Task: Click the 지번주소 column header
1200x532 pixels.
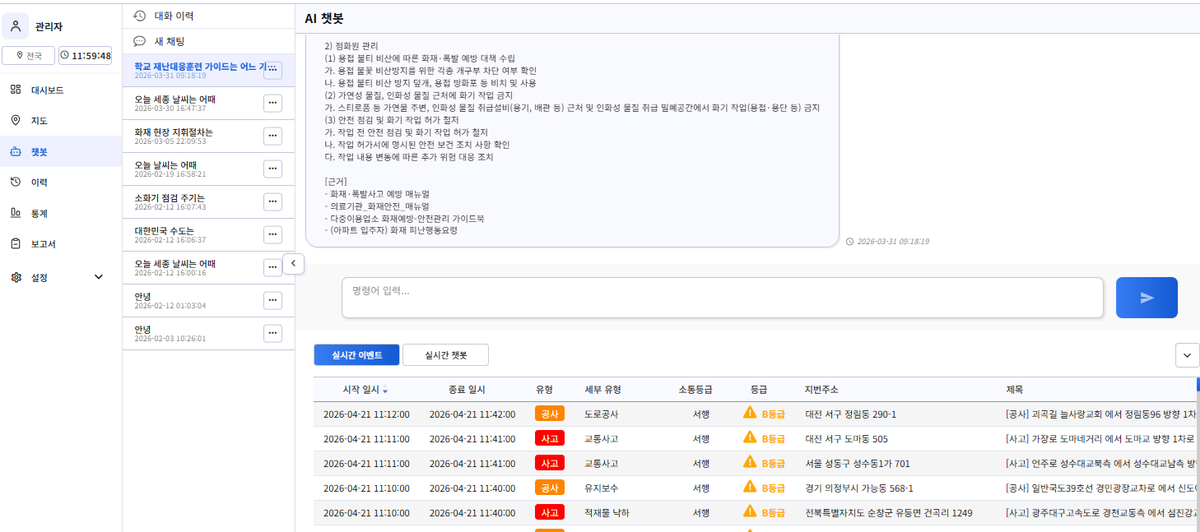Action: coord(821,390)
